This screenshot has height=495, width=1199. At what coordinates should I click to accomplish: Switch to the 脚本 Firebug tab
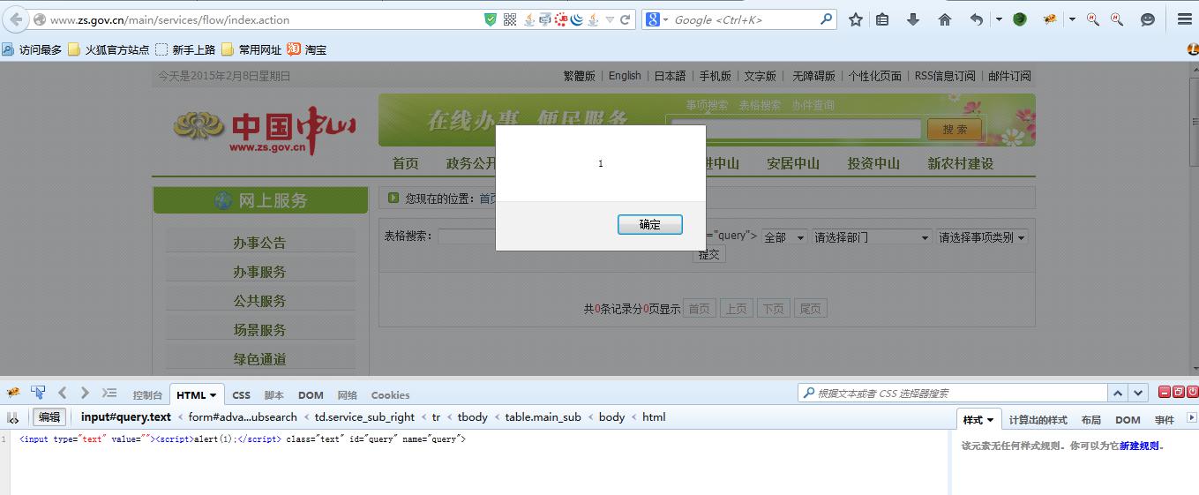(274, 395)
